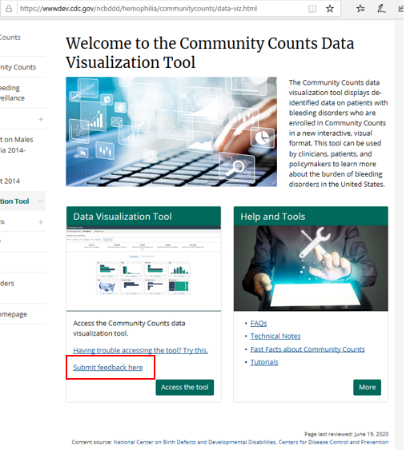Click the lock icon in address bar
Viewport: 406px width, 450px height.
9,9
